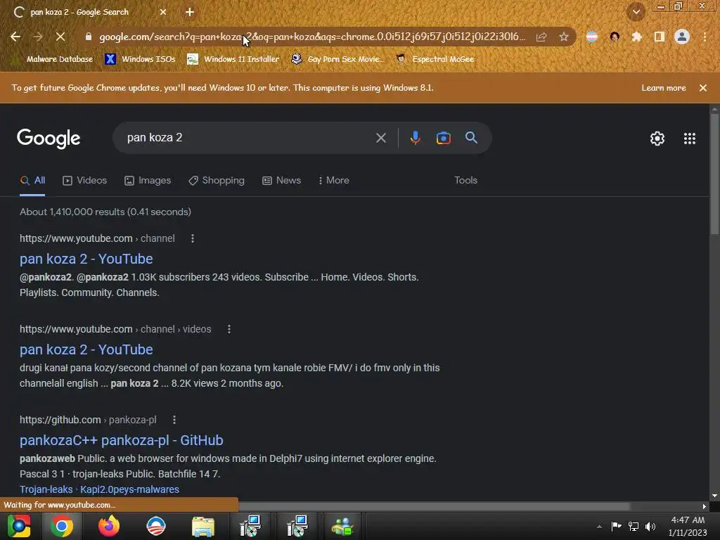
Task: Click the vertical scrollbar thumb
Action: pos(714,174)
